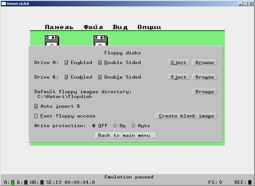255x186 pixels.
Task: Eject the disk from Drive B
Action: coord(179,77)
